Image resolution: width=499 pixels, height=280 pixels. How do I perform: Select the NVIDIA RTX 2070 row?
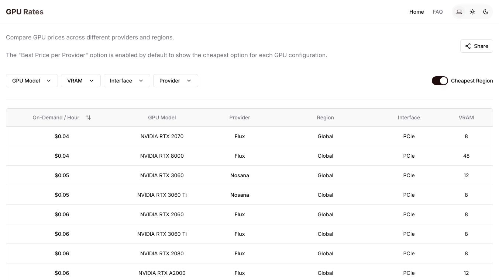pyautogui.click(x=162, y=136)
